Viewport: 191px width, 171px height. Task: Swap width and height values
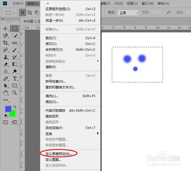[168, 13]
